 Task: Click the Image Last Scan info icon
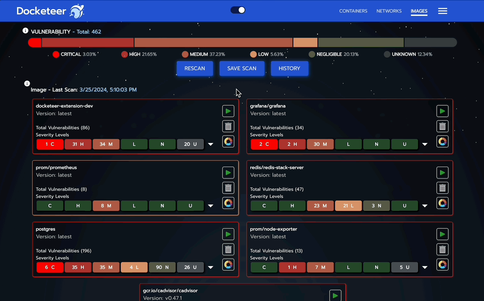point(27,84)
